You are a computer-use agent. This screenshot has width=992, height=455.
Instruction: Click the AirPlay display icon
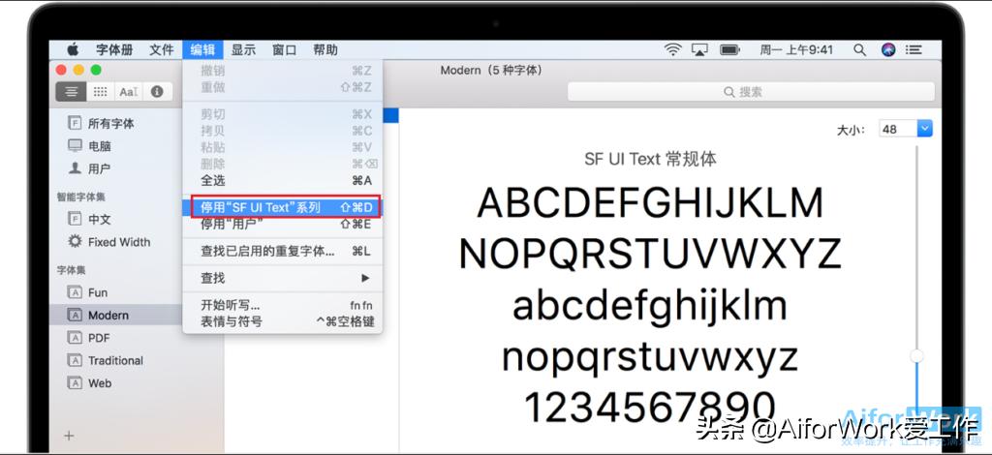pyautogui.click(x=699, y=49)
